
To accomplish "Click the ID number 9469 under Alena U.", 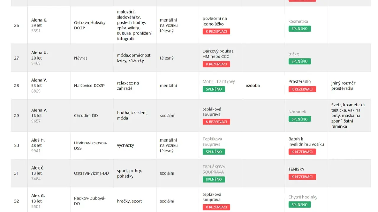I will (36, 63).
